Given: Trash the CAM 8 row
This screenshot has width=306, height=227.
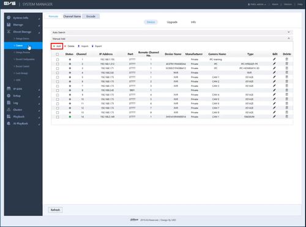Looking at the screenshot, I should [286, 112].
